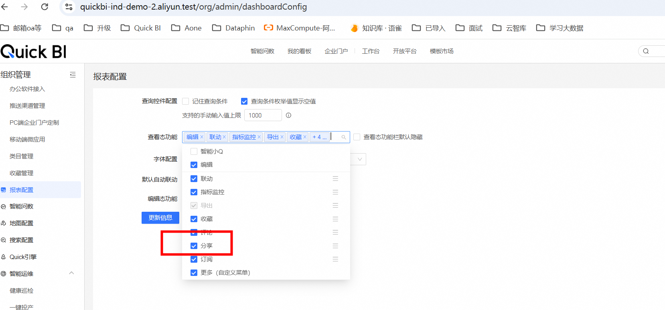Enable the 记住查询条件 checkbox

pyautogui.click(x=186, y=101)
